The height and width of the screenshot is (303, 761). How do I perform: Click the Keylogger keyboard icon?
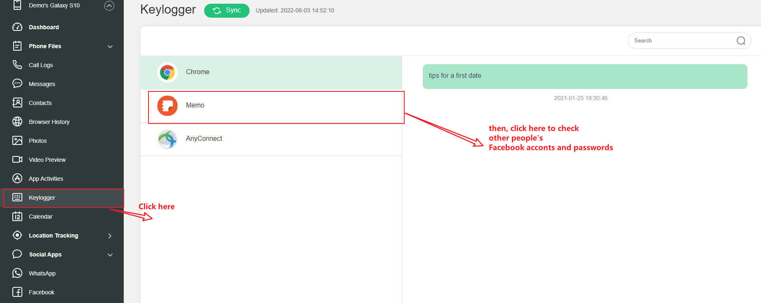point(17,197)
